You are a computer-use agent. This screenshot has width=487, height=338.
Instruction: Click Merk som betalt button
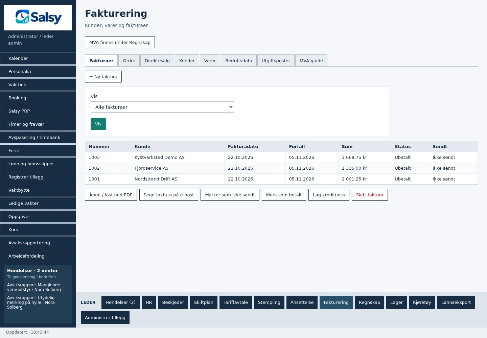[x=284, y=195]
